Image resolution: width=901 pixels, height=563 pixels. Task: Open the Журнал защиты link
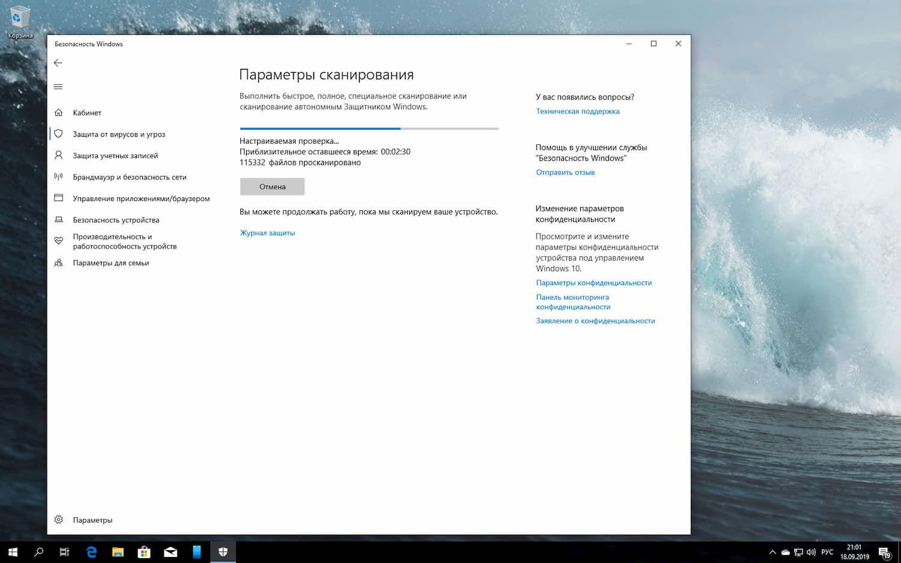(267, 233)
